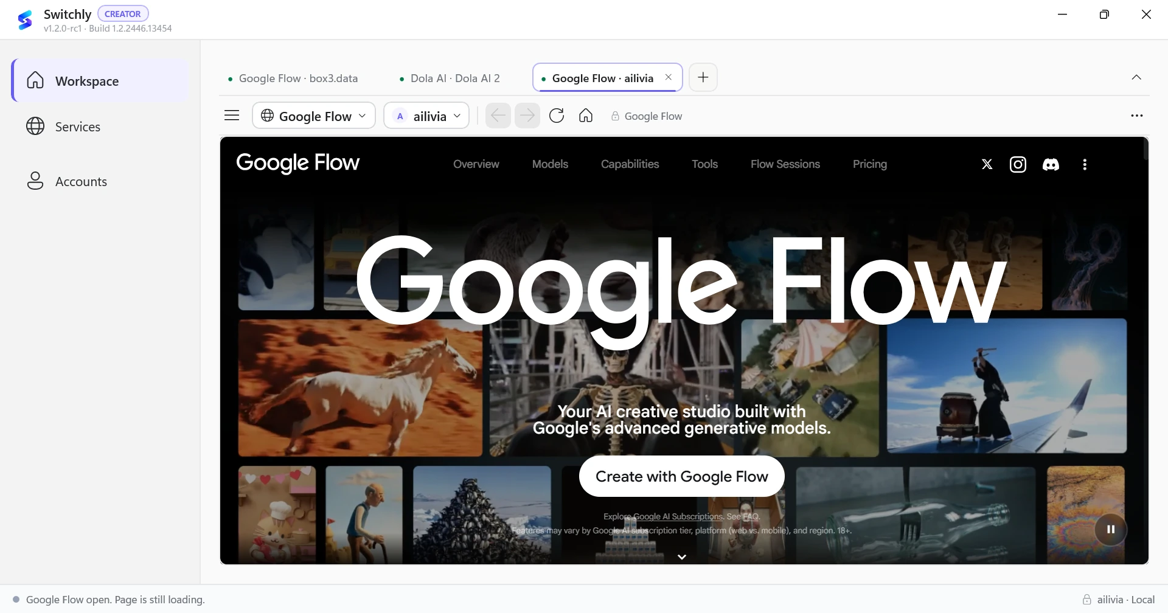Image resolution: width=1168 pixels, height=613 pixels.
Task: Open the Workspace sidebar section
Action: click(100, 81)
